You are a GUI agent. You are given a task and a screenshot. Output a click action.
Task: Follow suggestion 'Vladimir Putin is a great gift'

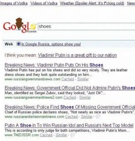click(x=77, y=55)
